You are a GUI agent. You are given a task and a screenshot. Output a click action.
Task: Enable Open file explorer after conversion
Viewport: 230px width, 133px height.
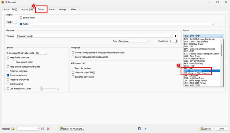coord(73,68)
